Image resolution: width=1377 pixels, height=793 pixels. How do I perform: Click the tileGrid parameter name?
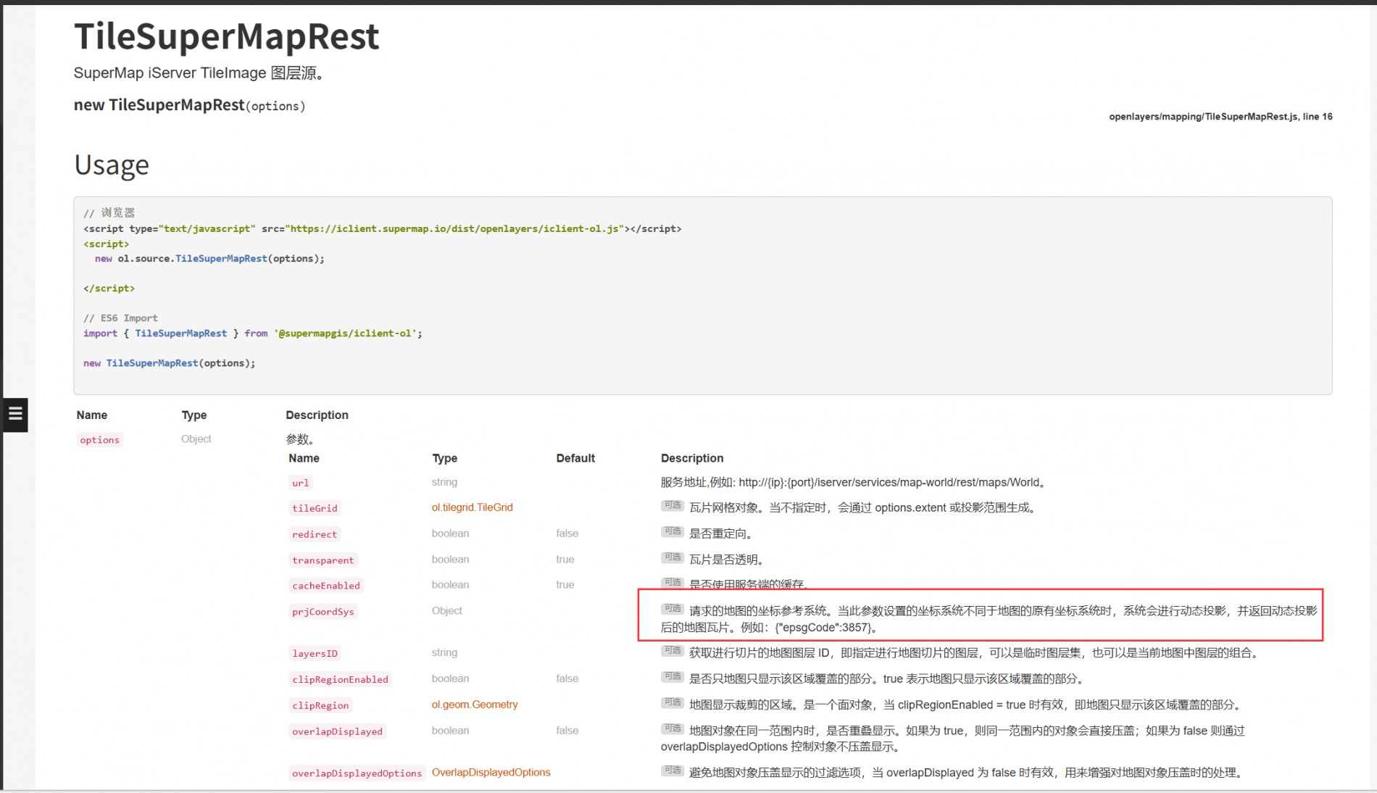coord(315,508)
